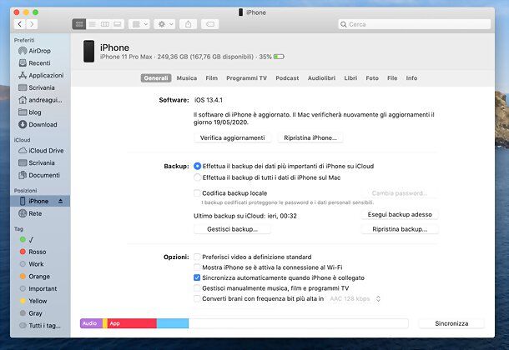The height and width of the screenshot is (350, 509).
Task: Open the gear action menu
Action: coord(165,24)
